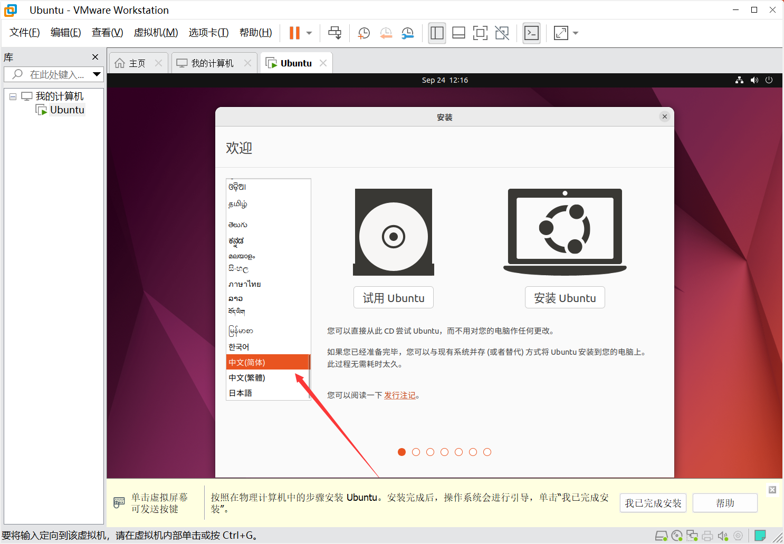
Task: Select 中文(繁體) in the language list
Action: pyautogui.click(x=267, y=377)
